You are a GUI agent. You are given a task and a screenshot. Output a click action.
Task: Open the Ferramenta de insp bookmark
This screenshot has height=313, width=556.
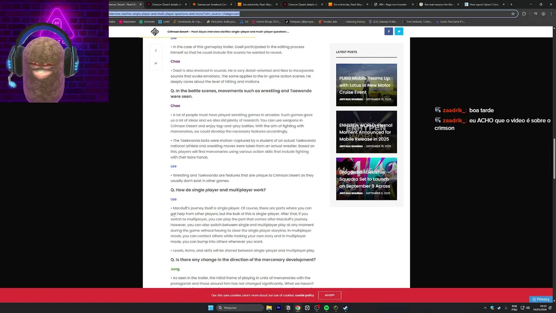click(187, 21)
